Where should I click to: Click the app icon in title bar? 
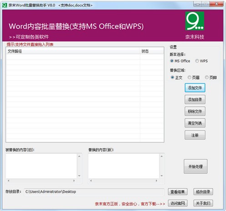point(5,5)
